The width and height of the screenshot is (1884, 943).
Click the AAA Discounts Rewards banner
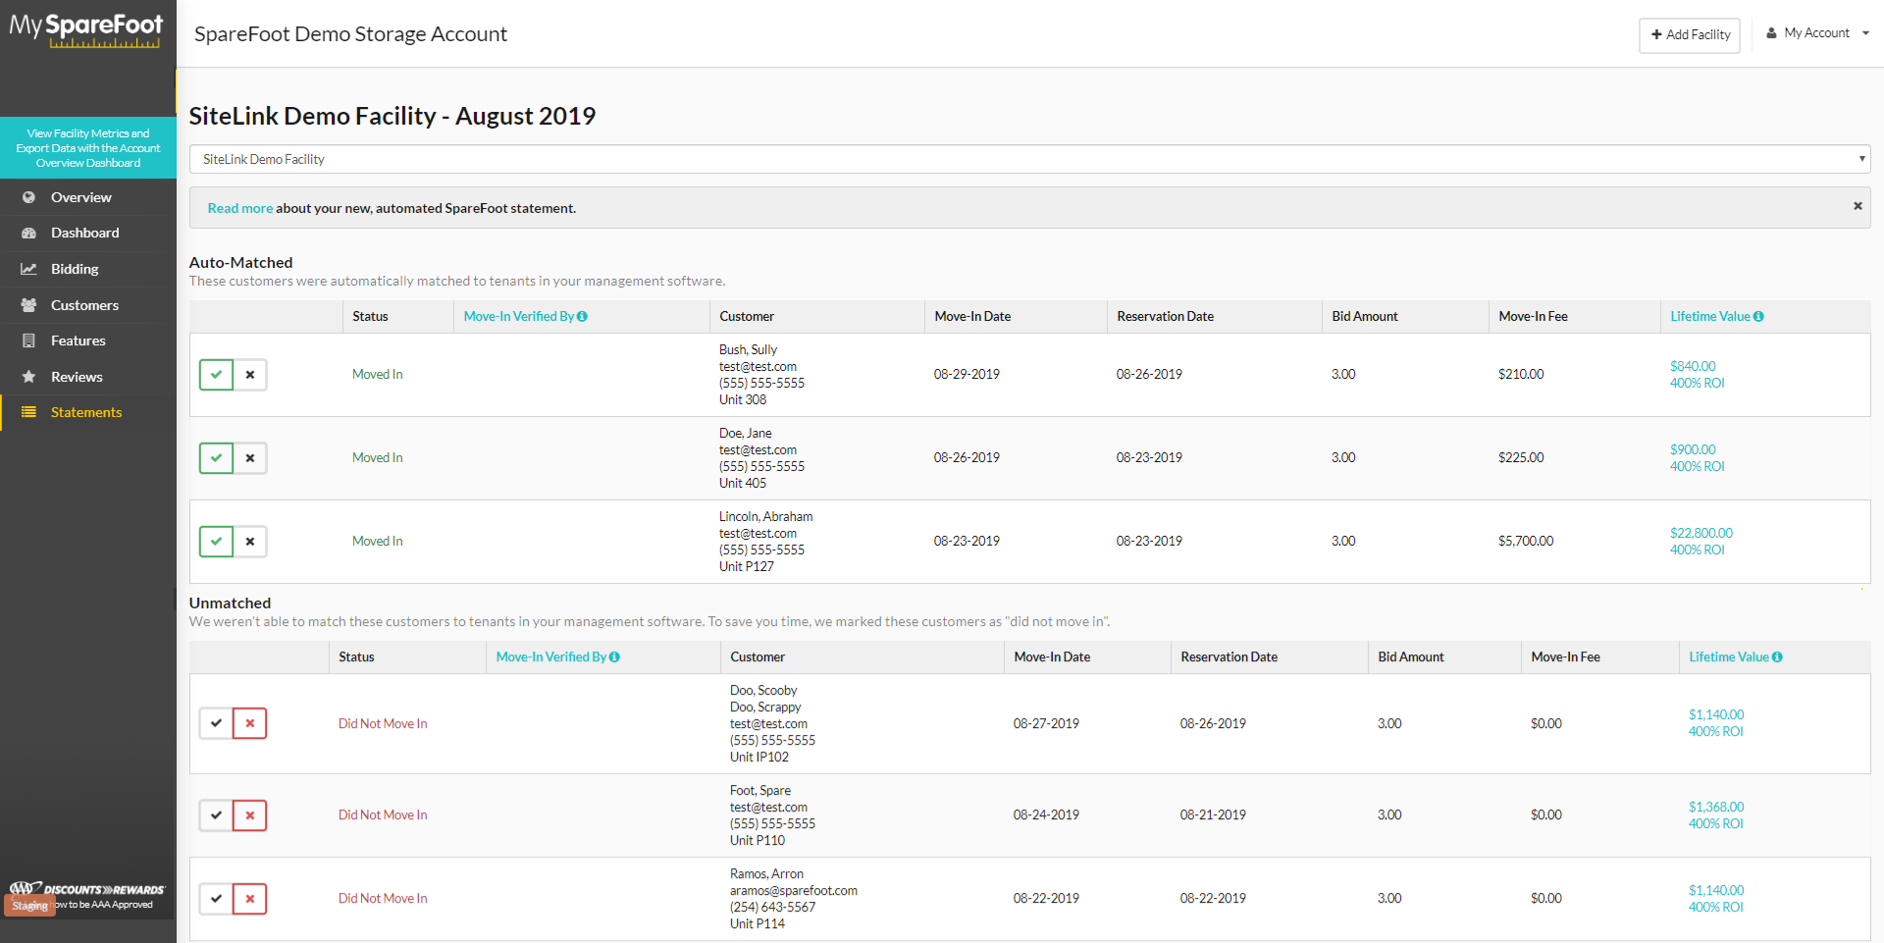pos(88,896)
